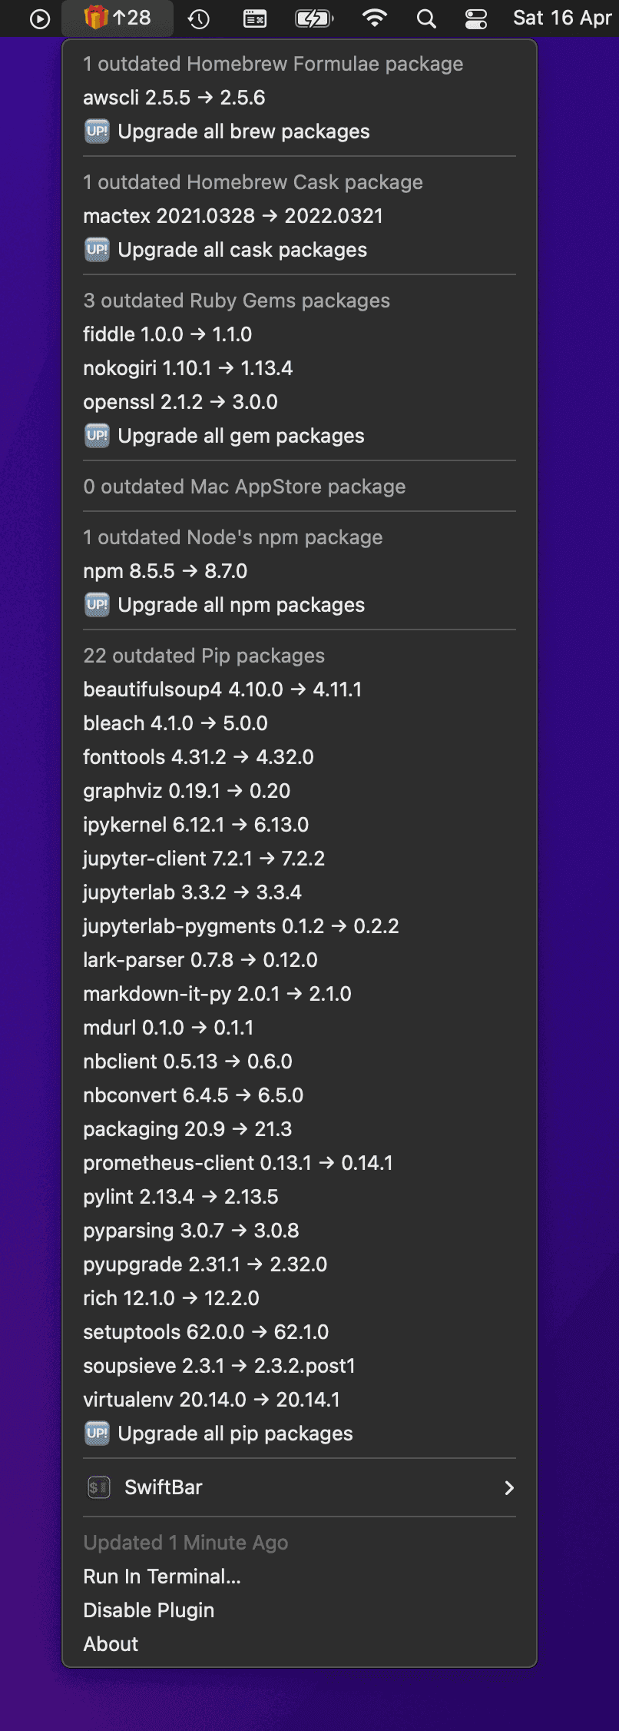619x1731 pixels.
Task: Open Control Center from the menu bar
Action: tap(475, 18)
